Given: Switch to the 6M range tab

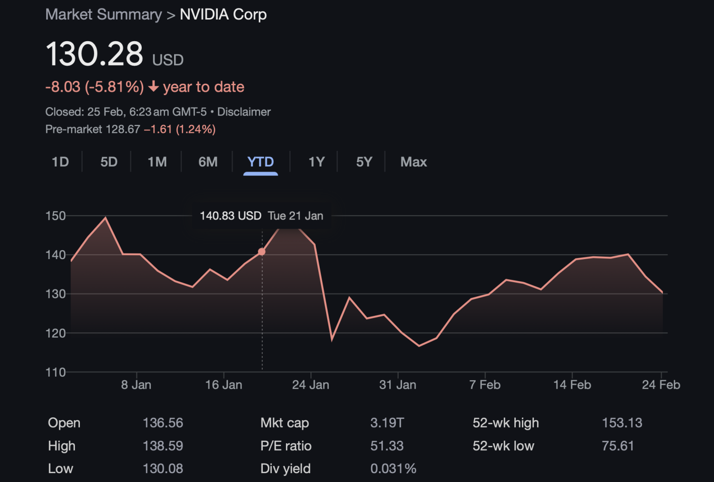Looking at the screenshot, I should point(208,162).
